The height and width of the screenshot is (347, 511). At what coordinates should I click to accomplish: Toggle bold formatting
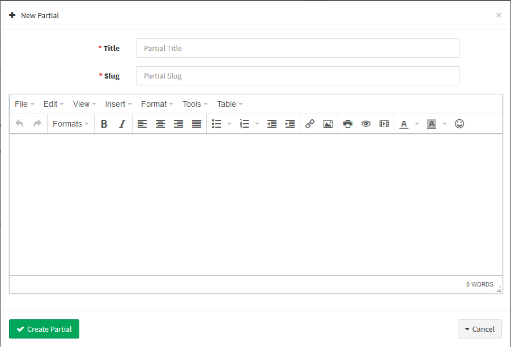pos(104,124)
